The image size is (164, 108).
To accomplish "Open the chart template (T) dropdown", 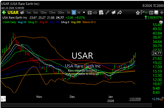I will click(90, 13).
